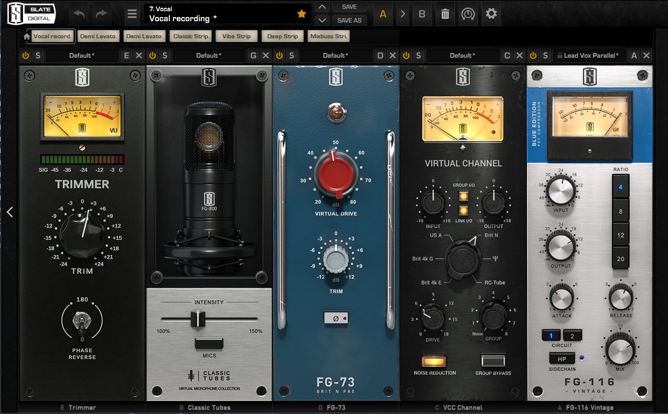Open the Trimmer Default preset dropdown
The height and width of the screenshot is (414, 668).
[x=82, y=55]
